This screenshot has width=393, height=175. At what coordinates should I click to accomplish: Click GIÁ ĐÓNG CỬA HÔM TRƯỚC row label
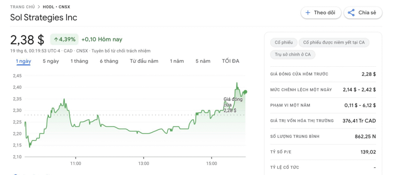(299, 74)
